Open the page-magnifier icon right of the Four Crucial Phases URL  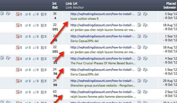coord(139,58)
